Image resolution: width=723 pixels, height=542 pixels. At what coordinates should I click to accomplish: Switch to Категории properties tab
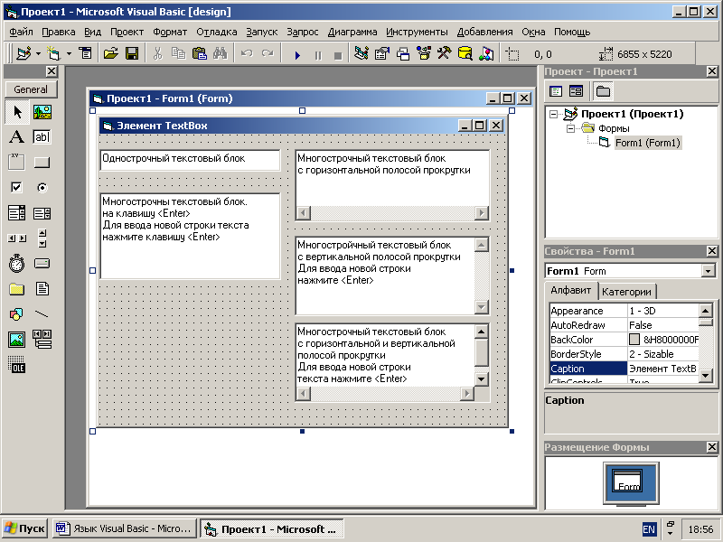[x=626, y=292]
